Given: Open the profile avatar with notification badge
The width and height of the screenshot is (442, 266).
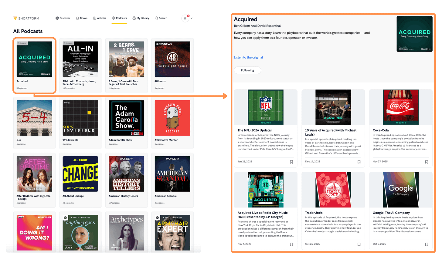Looking at the screenshot, I should coord(185,18).
